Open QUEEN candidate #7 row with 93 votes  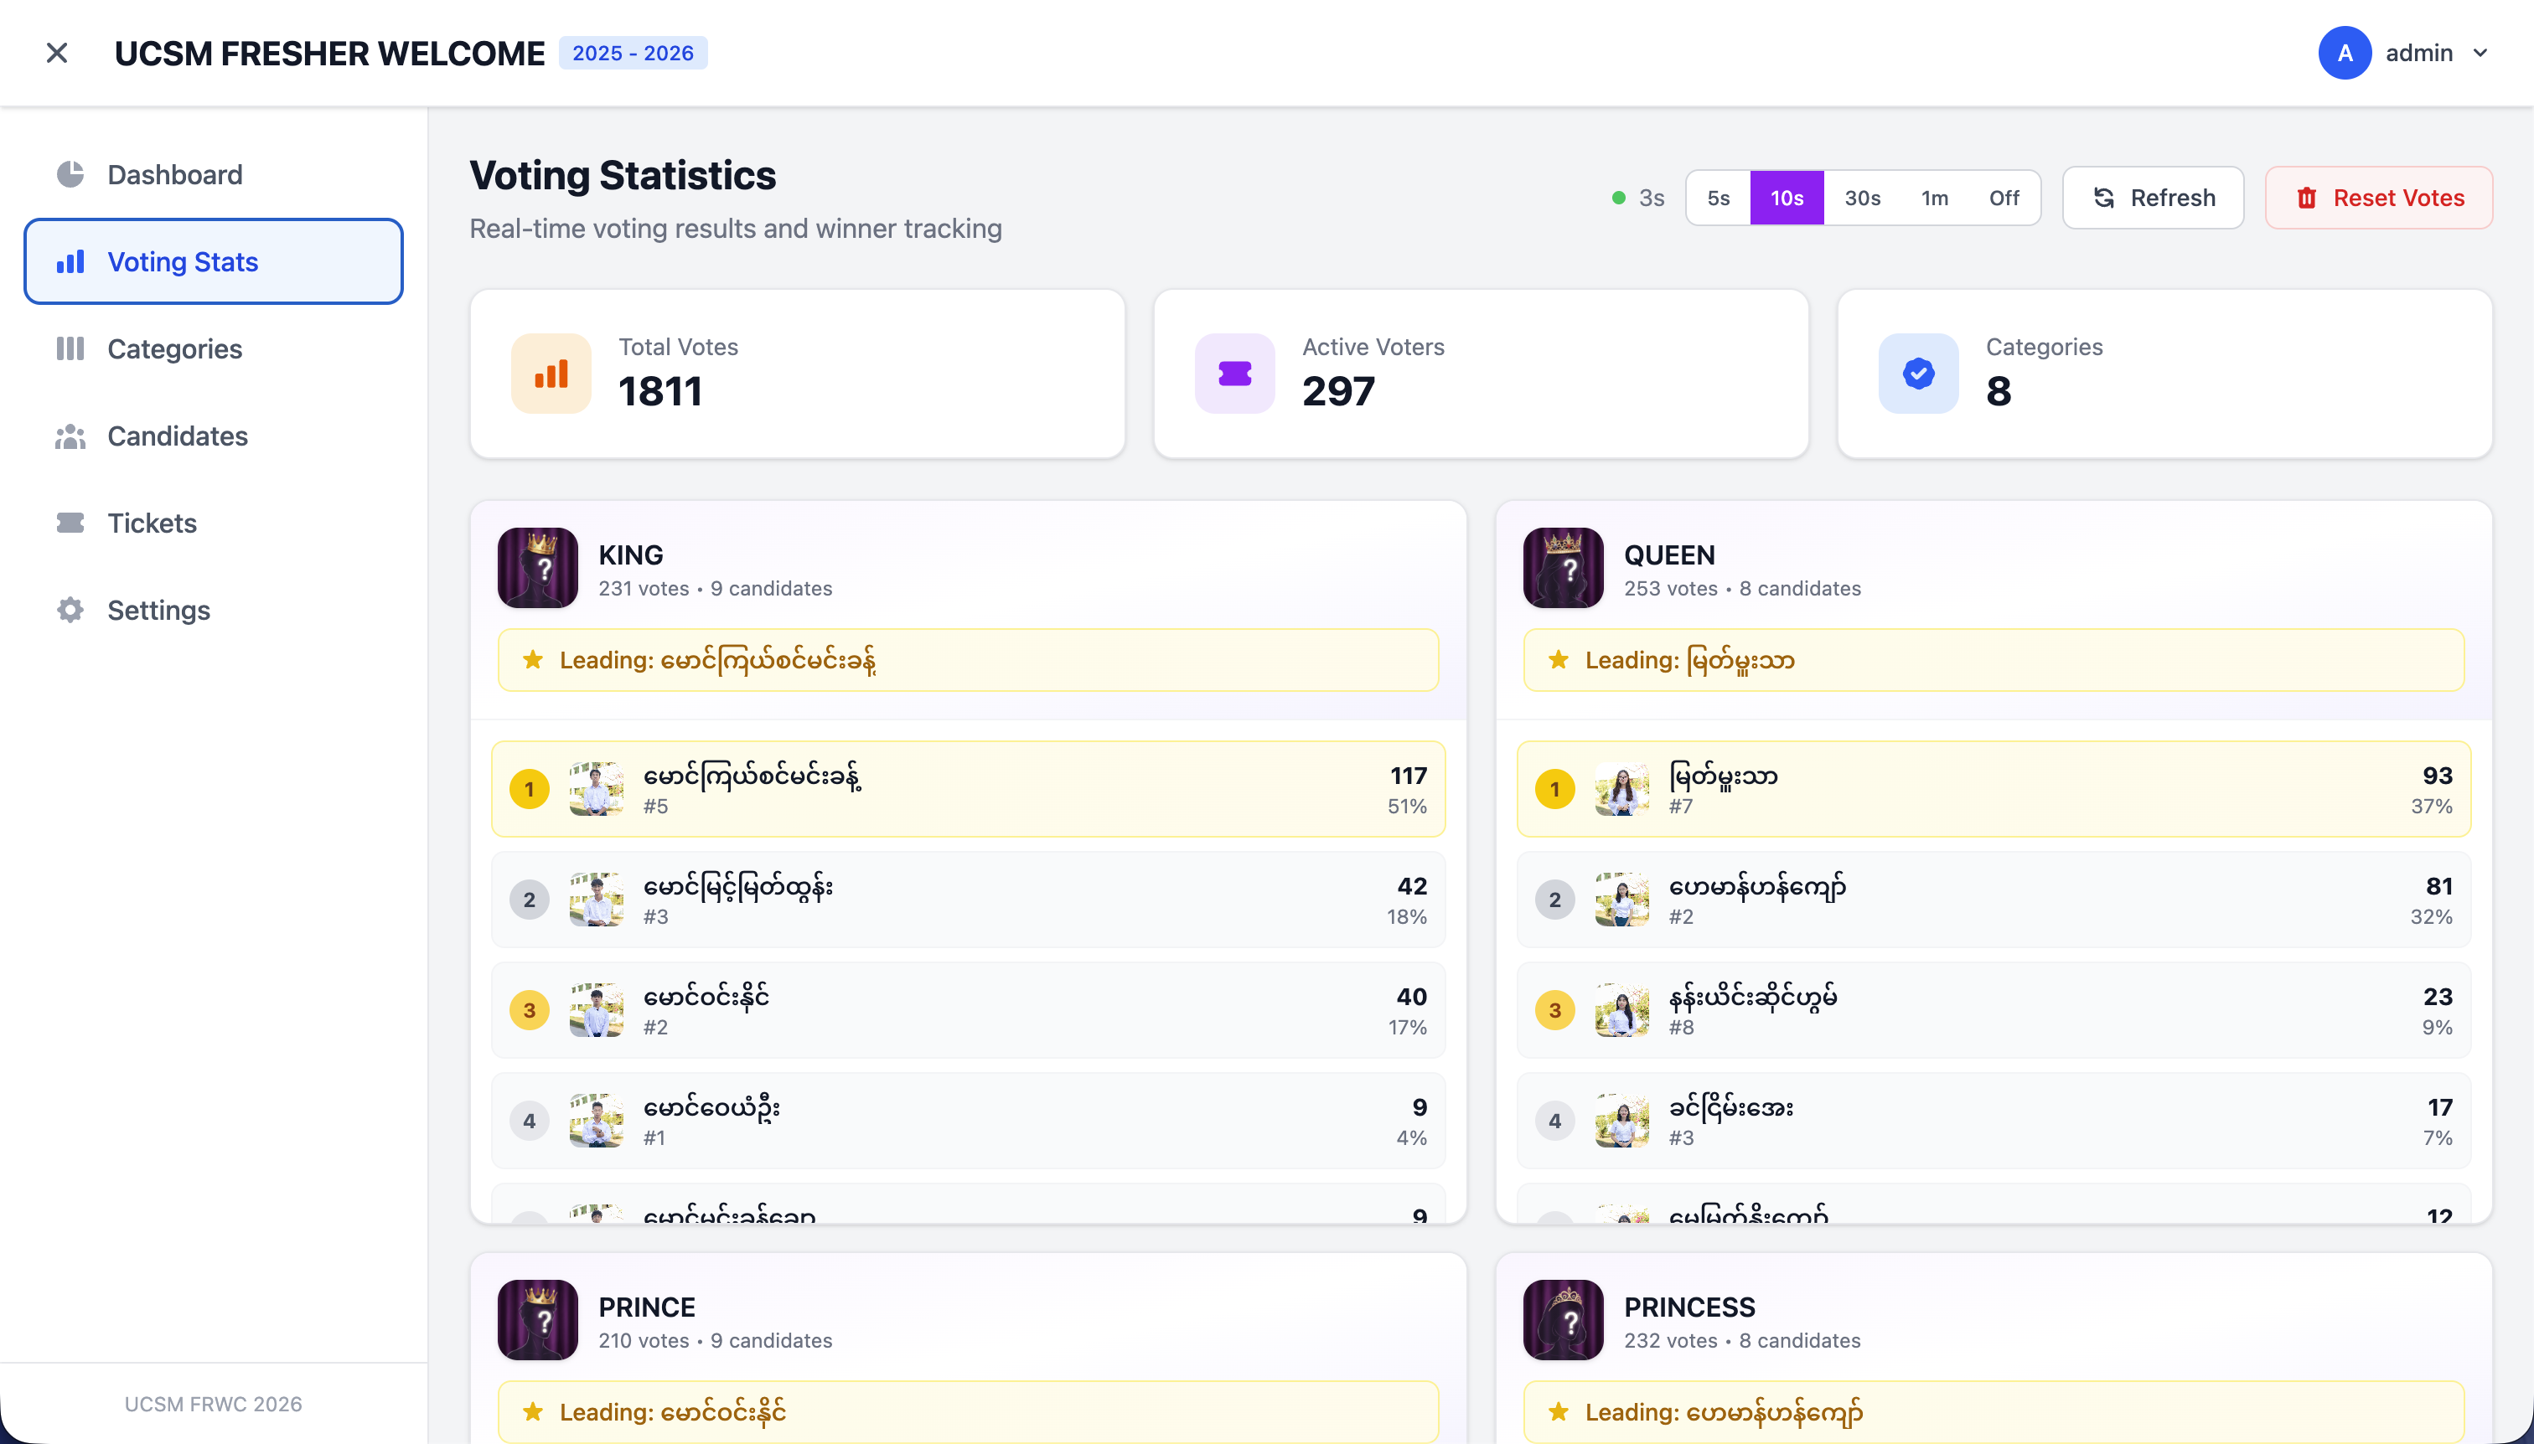tap(1994, 790)
